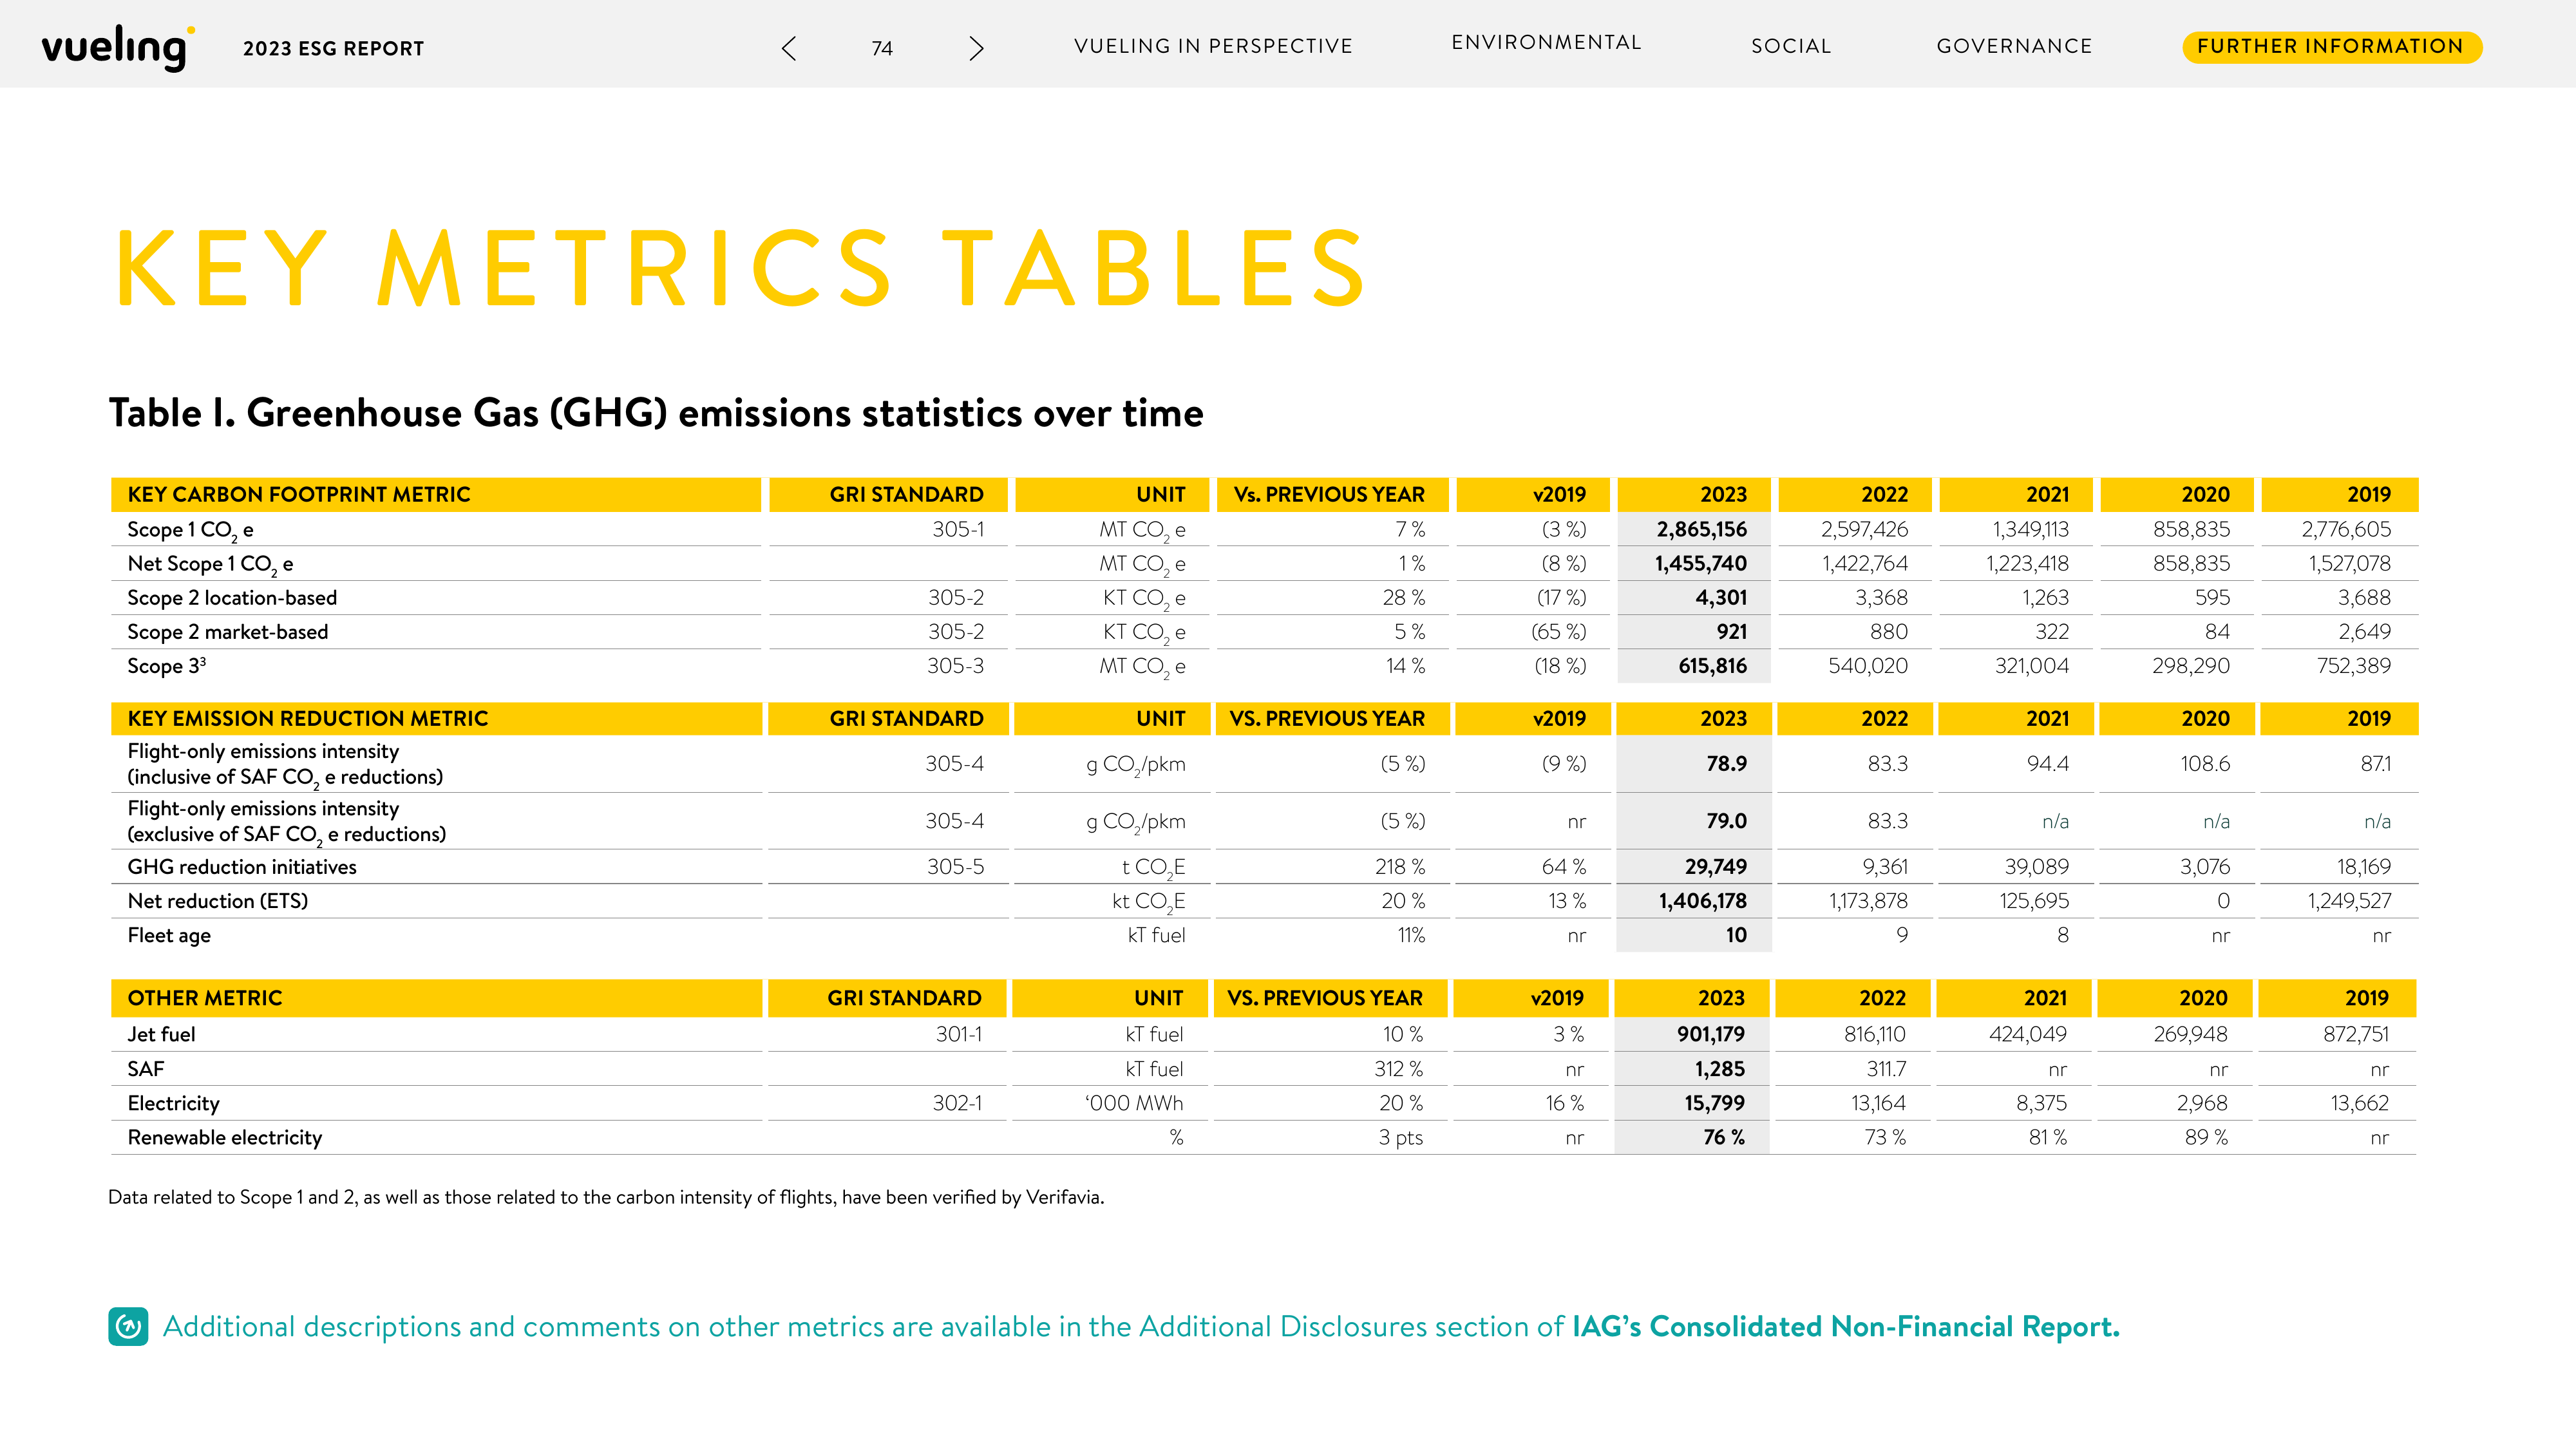Click Electricity 2023 value 15,799
This screenshot has width=2576, height=1449.
point(1714,1103)
